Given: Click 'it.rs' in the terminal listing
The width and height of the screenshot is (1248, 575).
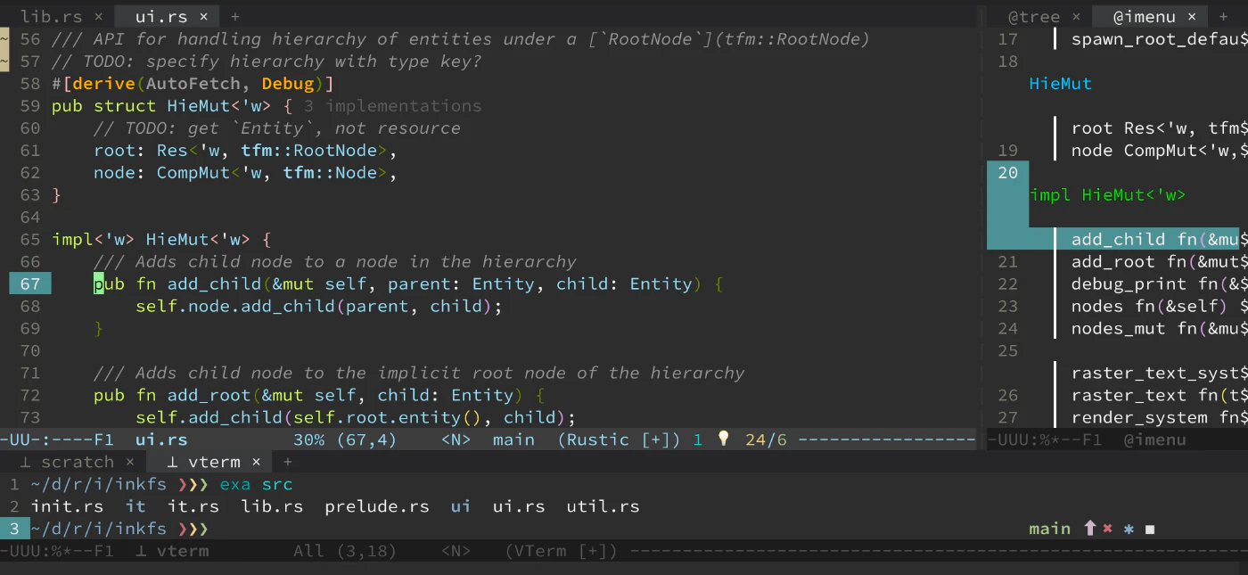Looking at the screenshot, I should pos(193,506).
